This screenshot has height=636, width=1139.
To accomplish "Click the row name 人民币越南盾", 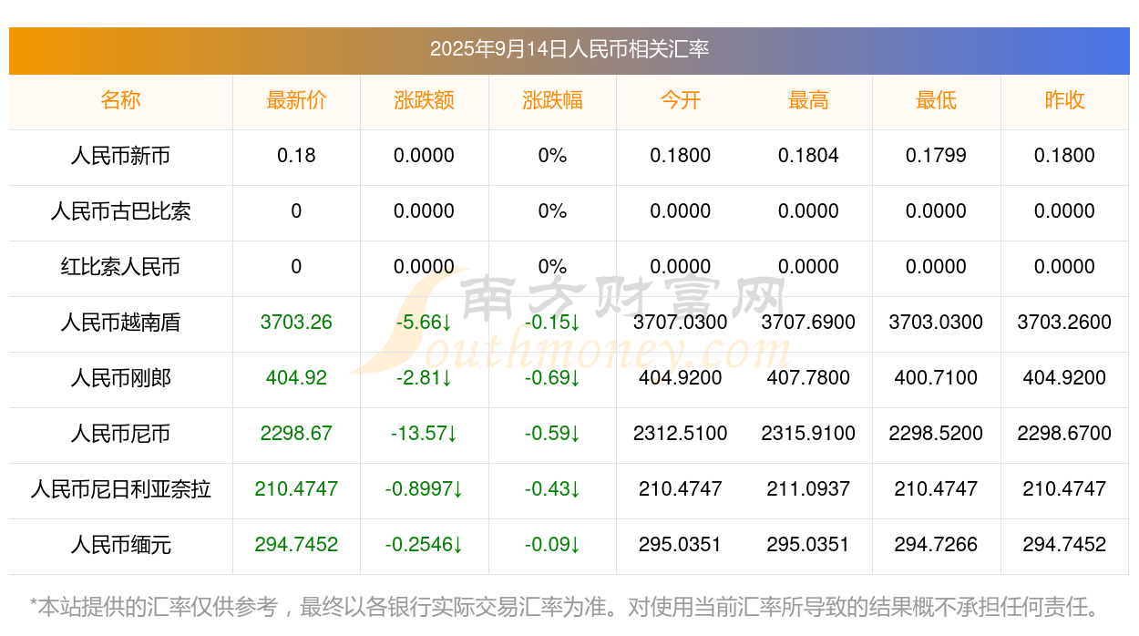I will [x=120, y=323].
